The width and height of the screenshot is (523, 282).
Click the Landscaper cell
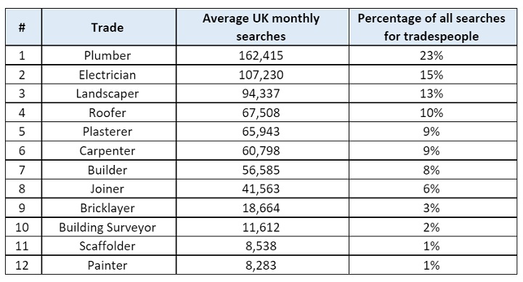(x=109, y=94)
